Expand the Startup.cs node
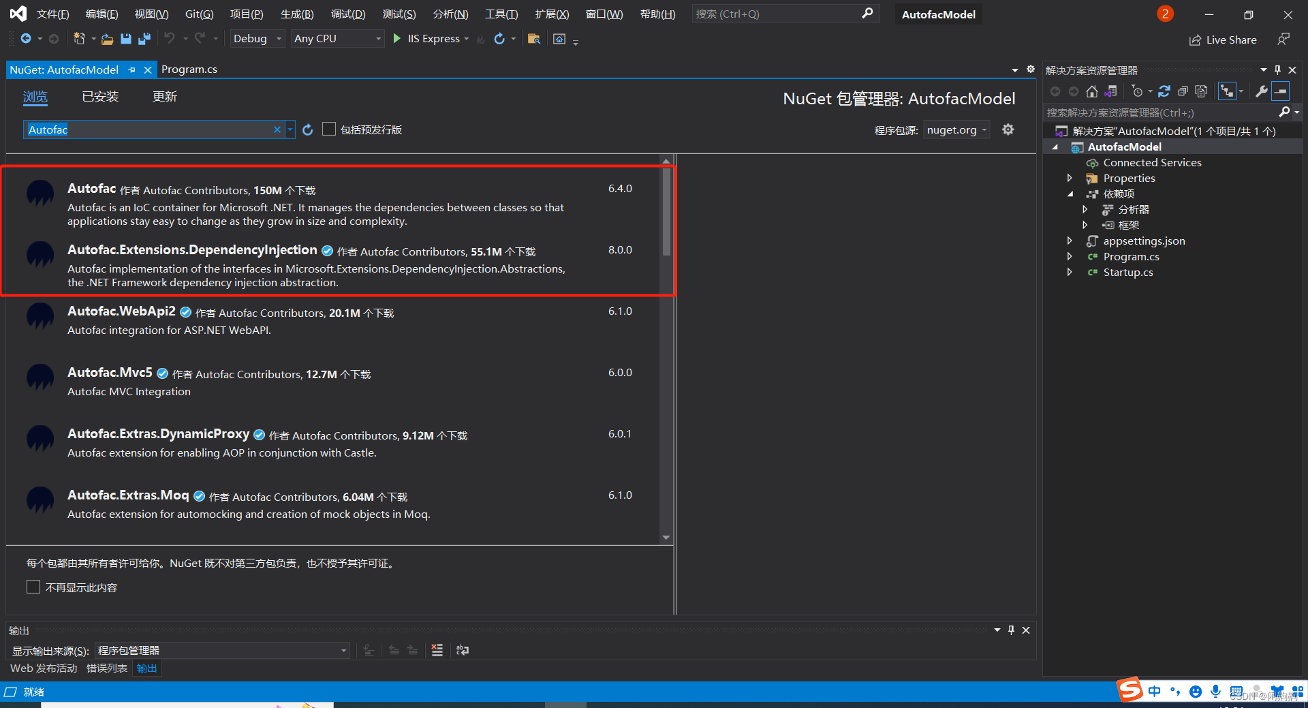The width and height of the screenshot is (1308, 708). [x=1070, y=272]
